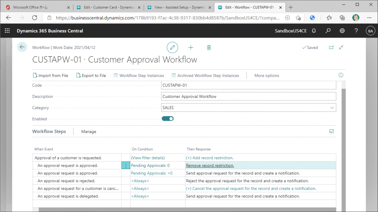Image resolution: width=378 pixels, height=212 pixels.
Task: Click the Dynamics 365 Business Central title
Action: (x=50, y=31)
